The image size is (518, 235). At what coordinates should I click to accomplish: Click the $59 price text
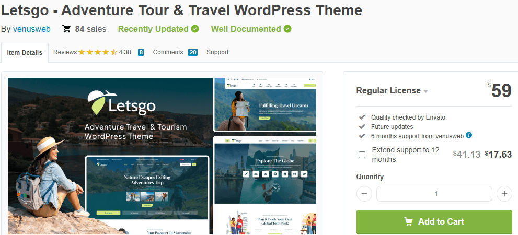pos(499,90)
